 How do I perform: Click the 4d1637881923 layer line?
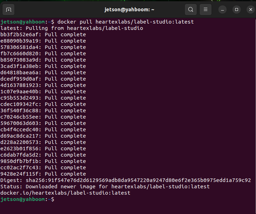43,85
